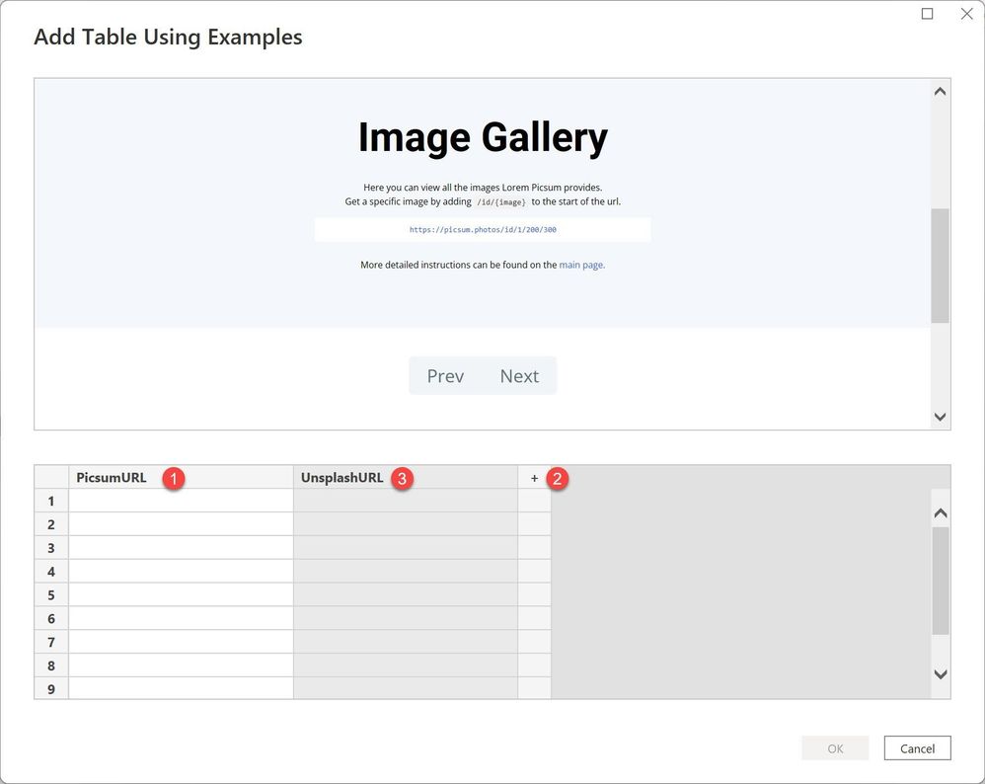Click PicsumURL cell in row 9
Screen dimensions: 985x784
(x=181, y=688)
